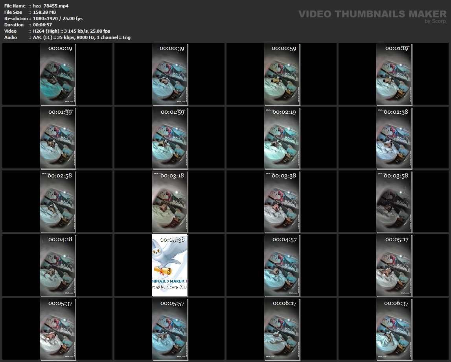Select the final frame at 00:06:37
Viewport: 451px width, 362px height.
click(394, 329)
